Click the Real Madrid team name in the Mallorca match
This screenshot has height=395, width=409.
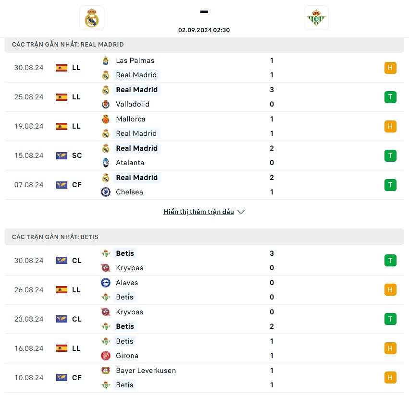pyautogui.click(x=136, y=133)
